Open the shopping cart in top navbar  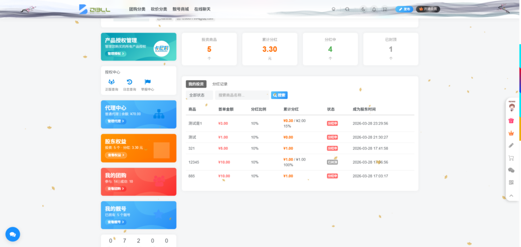click(385, 9)
